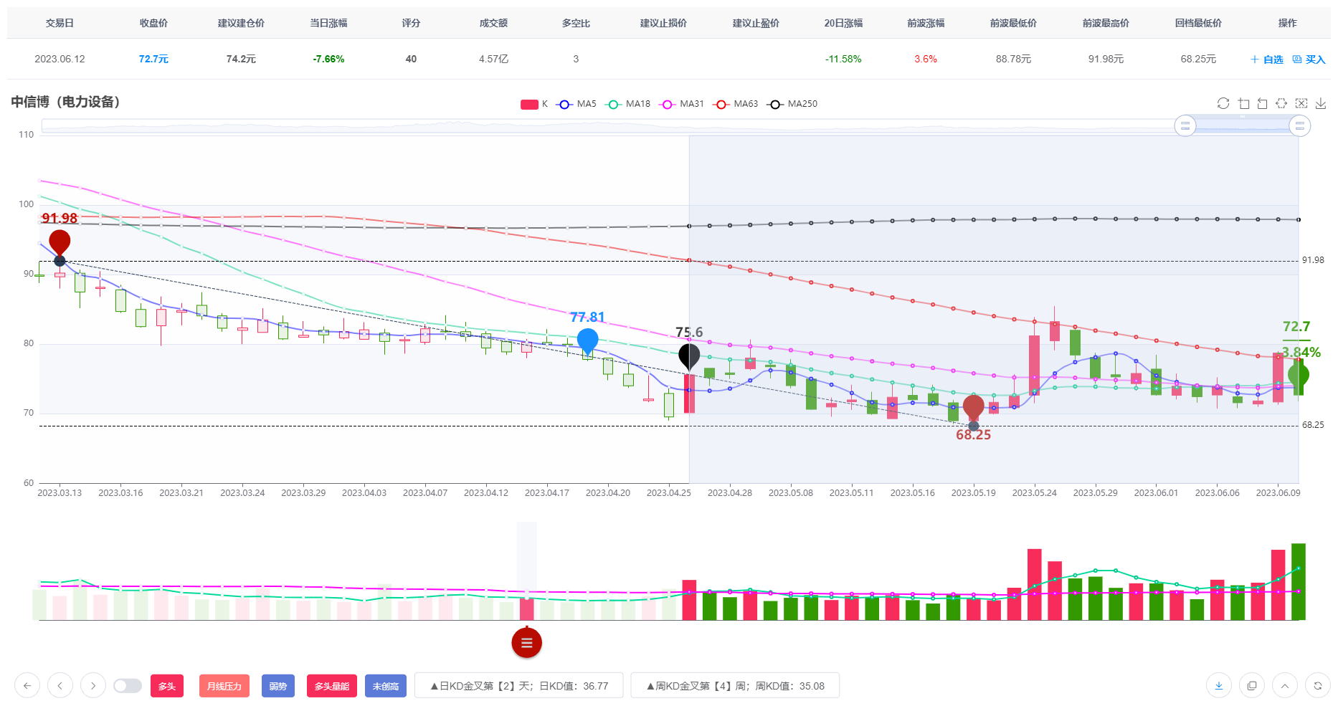1338x701 pixels.
Task: Click the highlighted volume bar above red button
Action: (527, 609)
